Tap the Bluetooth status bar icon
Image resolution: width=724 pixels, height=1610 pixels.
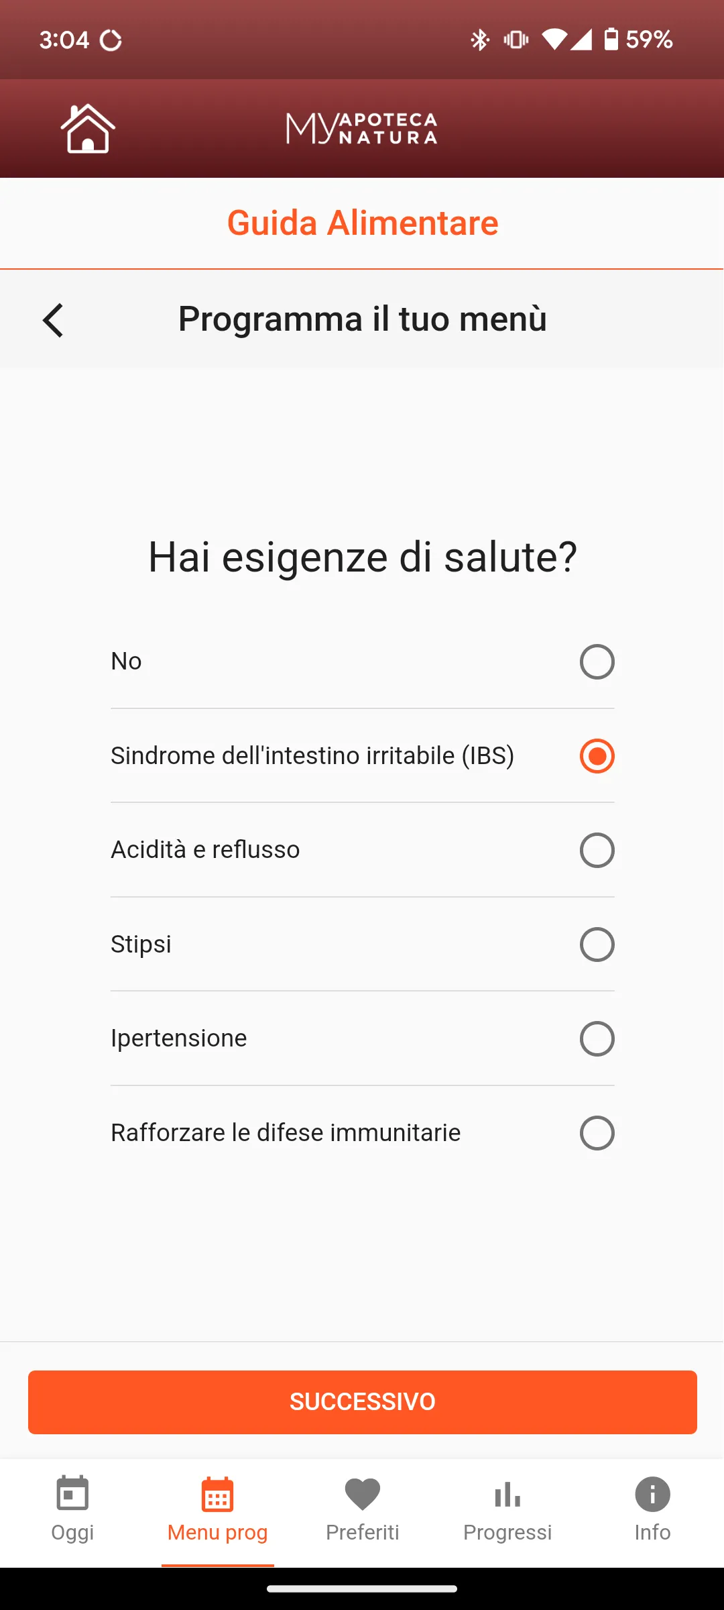point(480,40)
